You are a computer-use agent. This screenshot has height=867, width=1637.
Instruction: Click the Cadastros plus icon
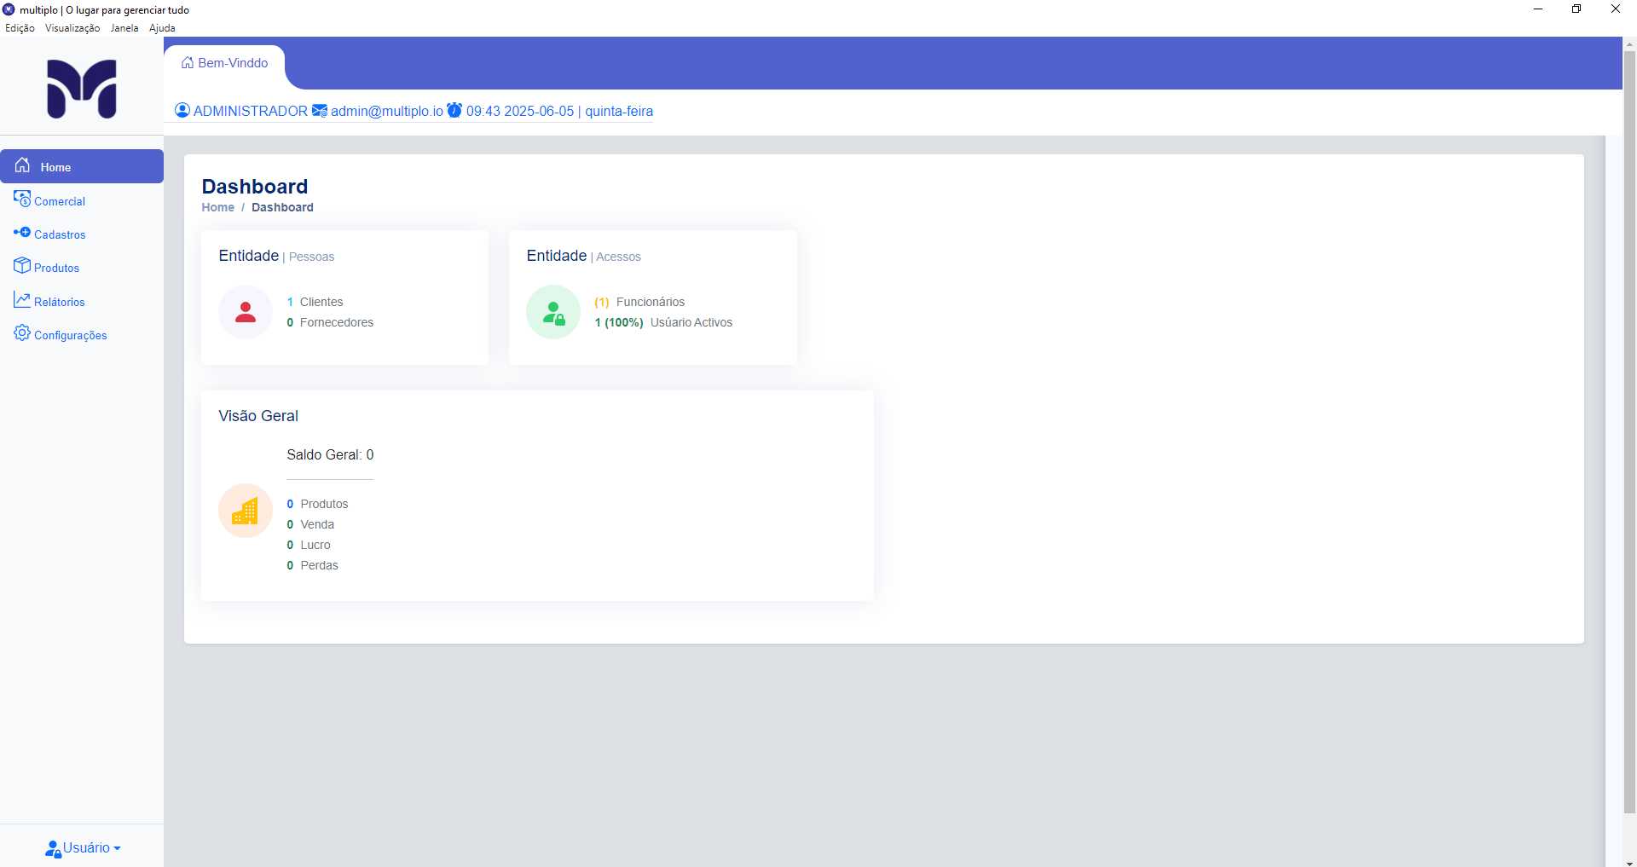coord(22,232)
